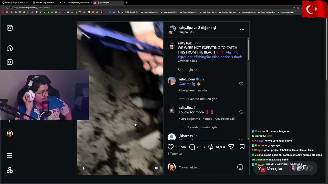Reply to salty.lipz's comment with 'Yanıtla'
Screen dimensions: 328x184
208,119
